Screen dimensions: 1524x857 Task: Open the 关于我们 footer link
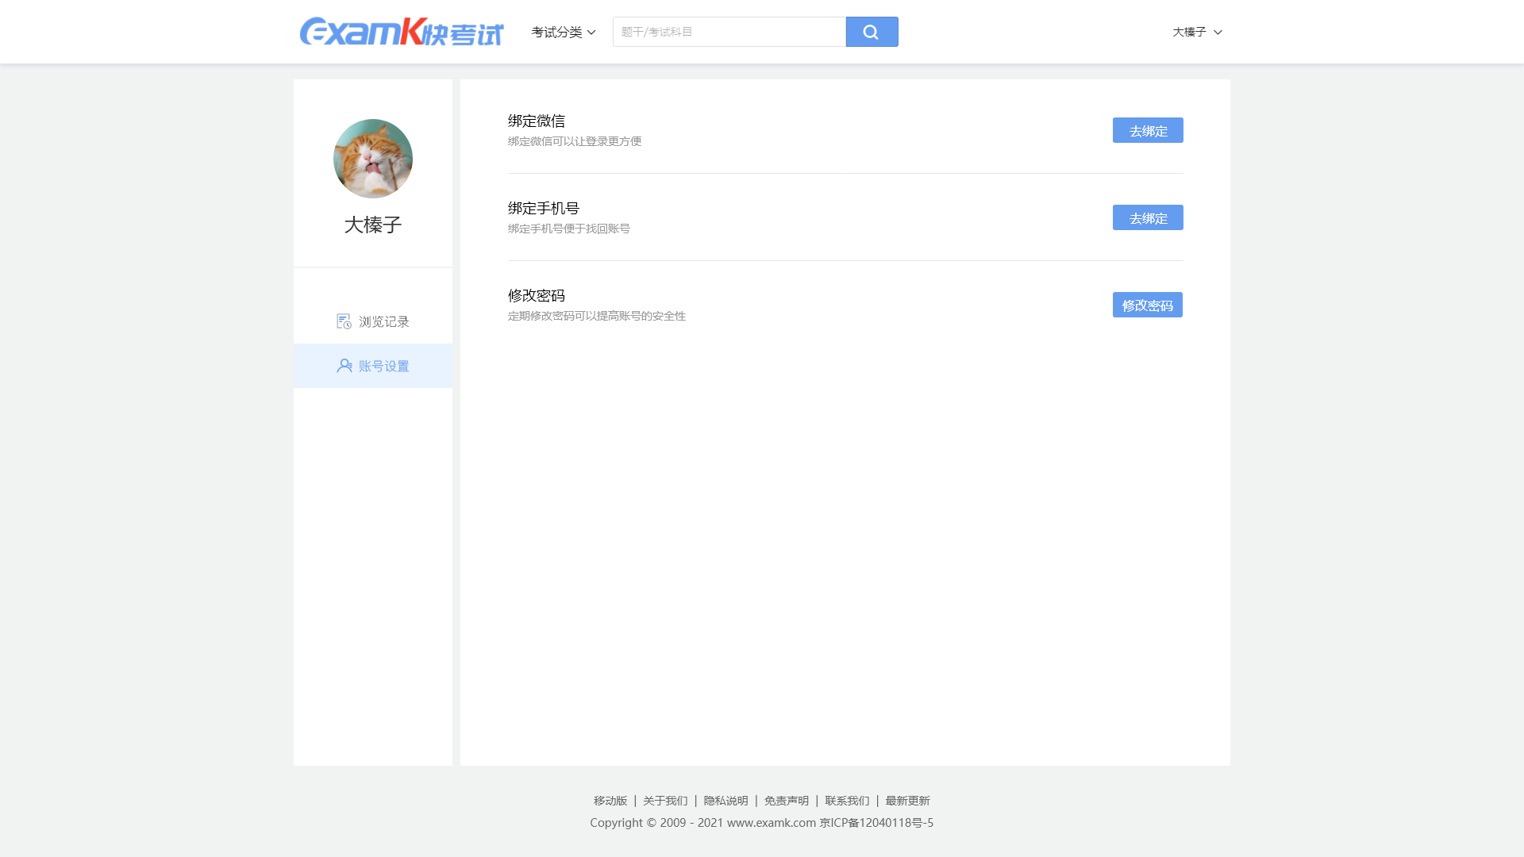point(665,801)
